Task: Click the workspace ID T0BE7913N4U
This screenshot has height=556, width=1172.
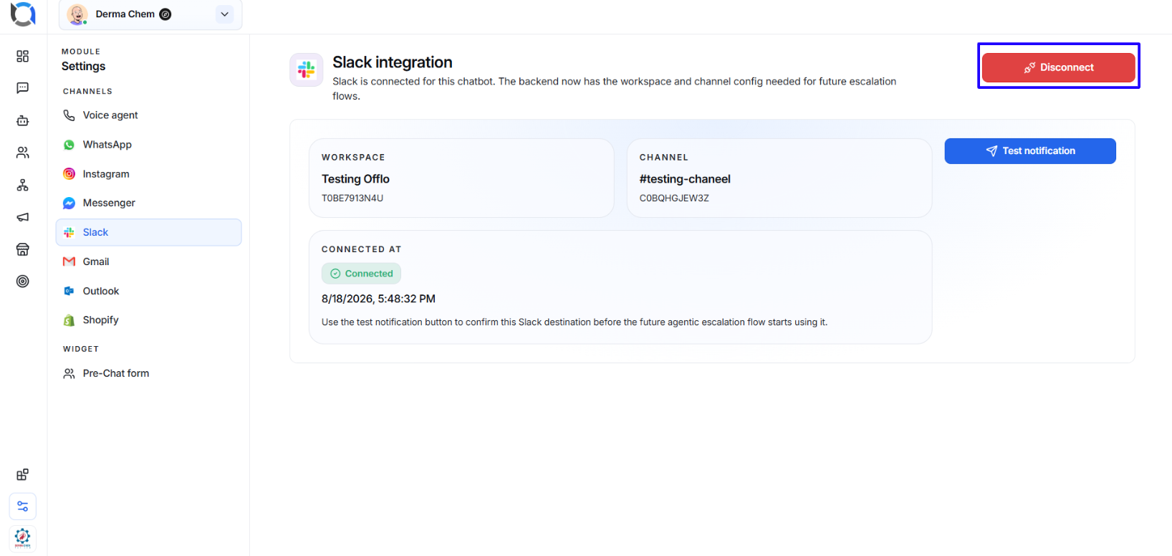Action: tap(352, 198)
